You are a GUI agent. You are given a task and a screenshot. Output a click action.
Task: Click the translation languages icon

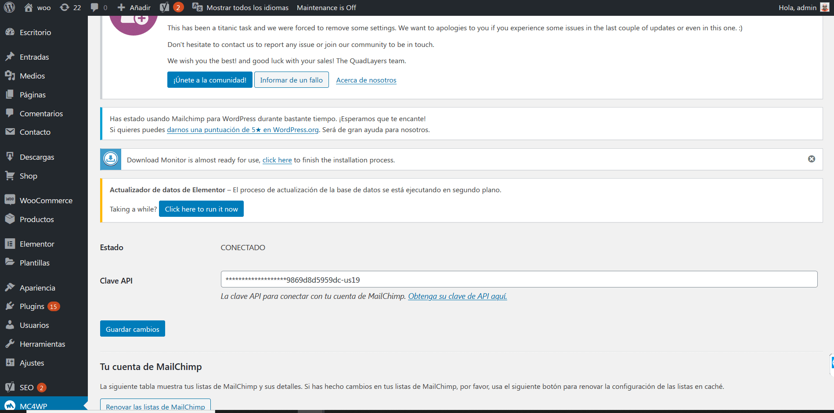point(197,7)
